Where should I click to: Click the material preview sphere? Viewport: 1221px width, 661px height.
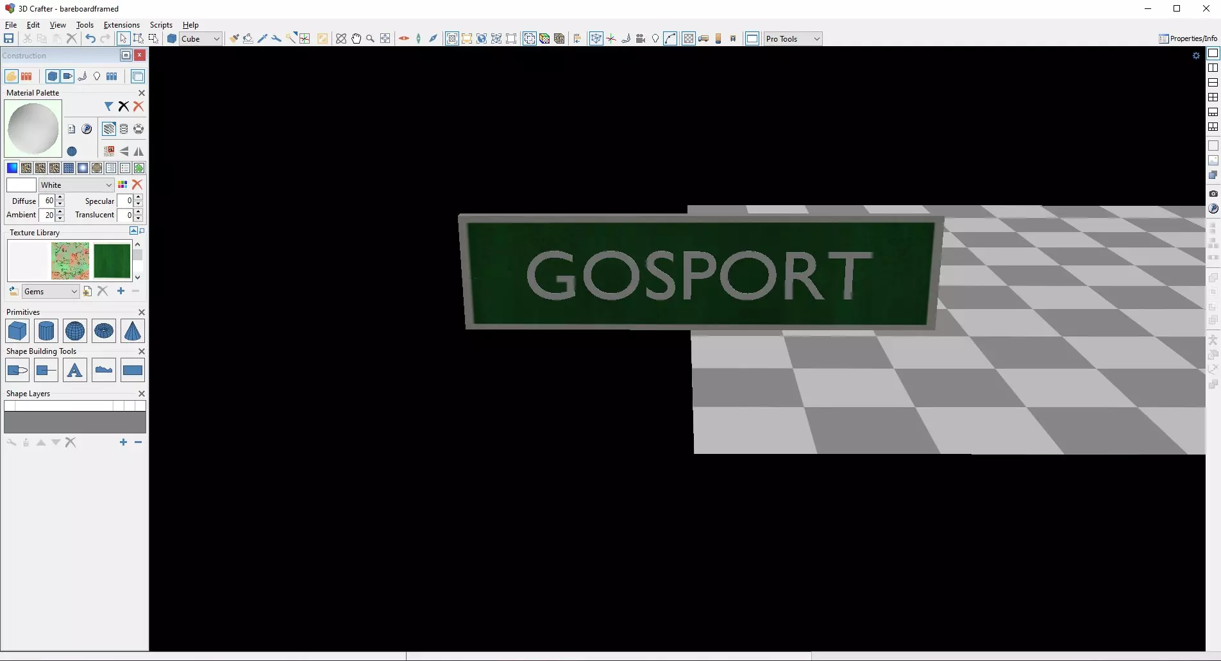click(33, 129)
